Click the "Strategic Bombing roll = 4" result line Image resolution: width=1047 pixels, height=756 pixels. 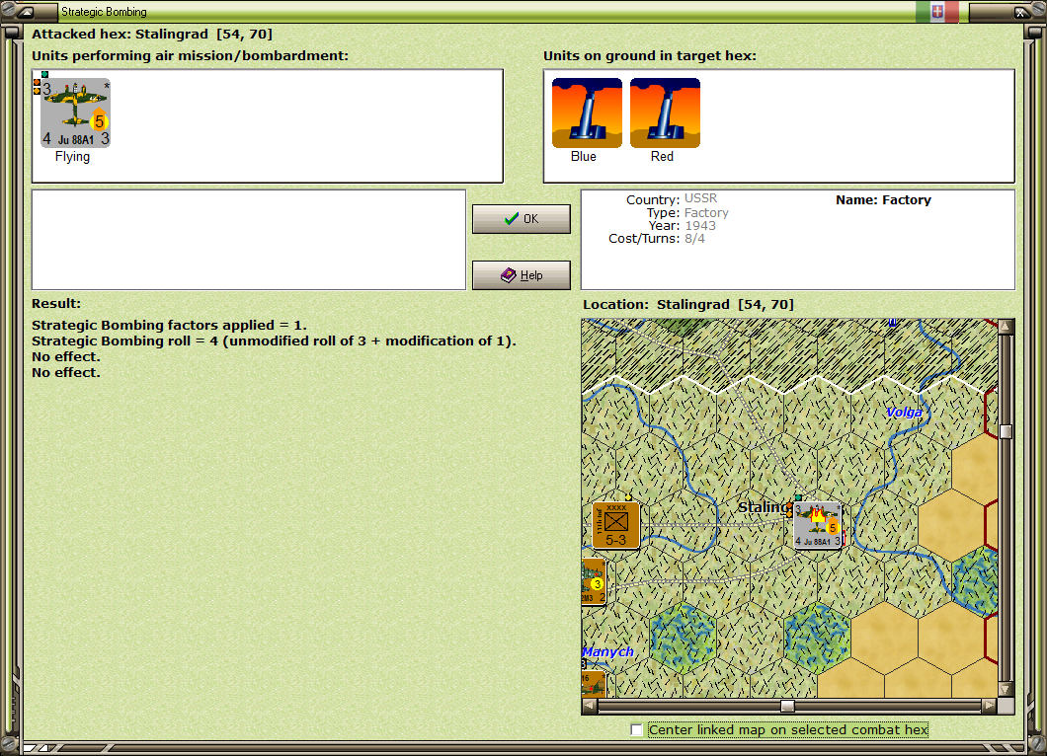(274, 340)
